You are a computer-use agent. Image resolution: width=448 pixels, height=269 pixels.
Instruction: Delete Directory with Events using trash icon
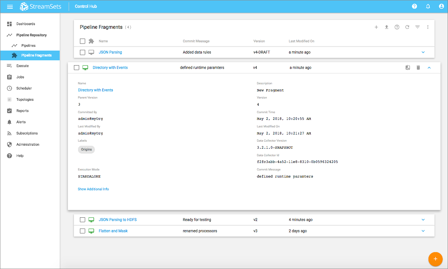point(418,67)
